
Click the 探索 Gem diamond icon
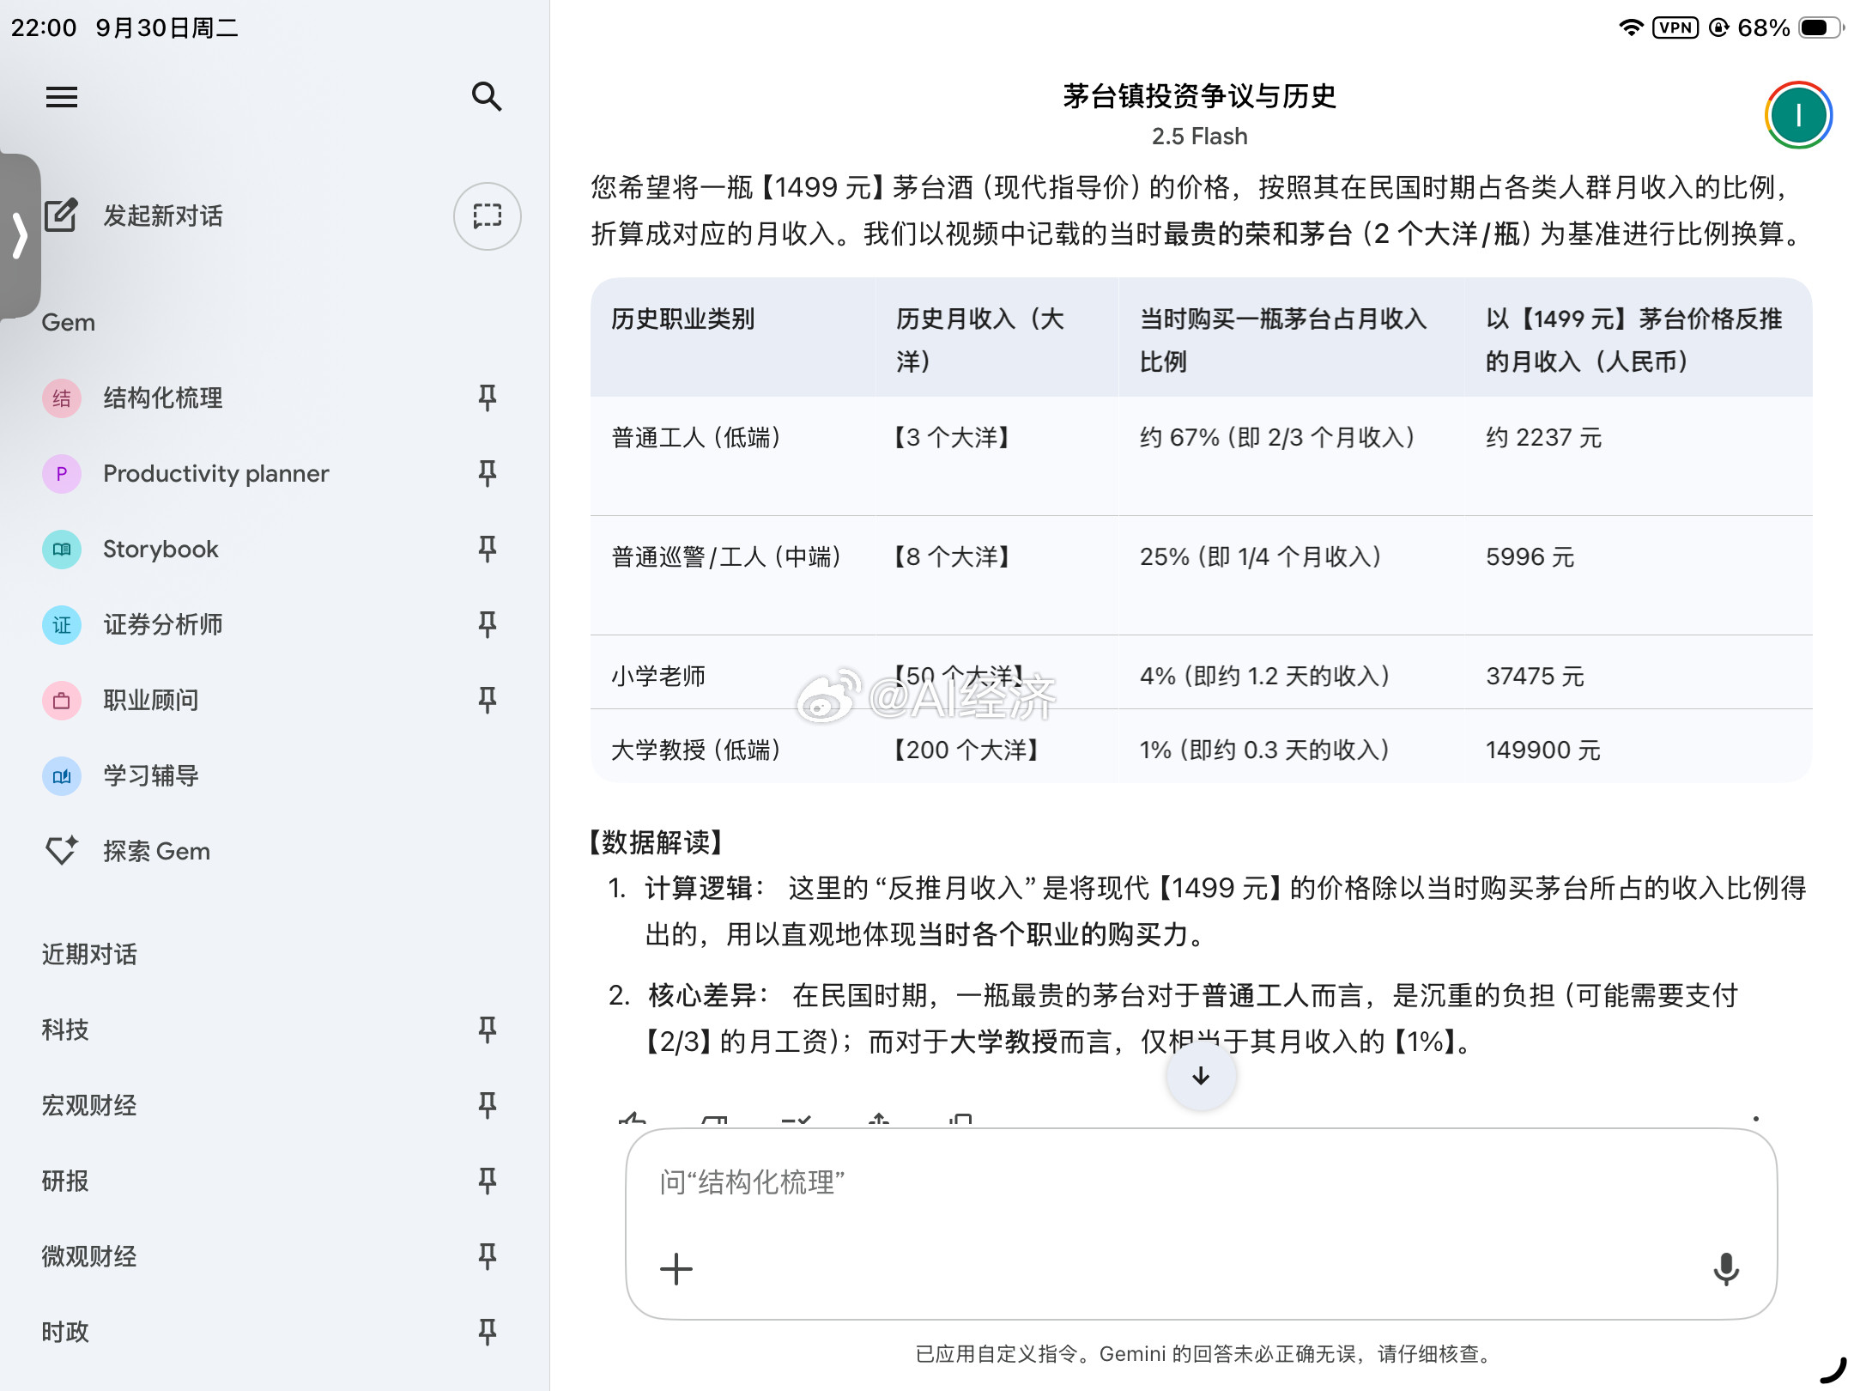[62, 850]
